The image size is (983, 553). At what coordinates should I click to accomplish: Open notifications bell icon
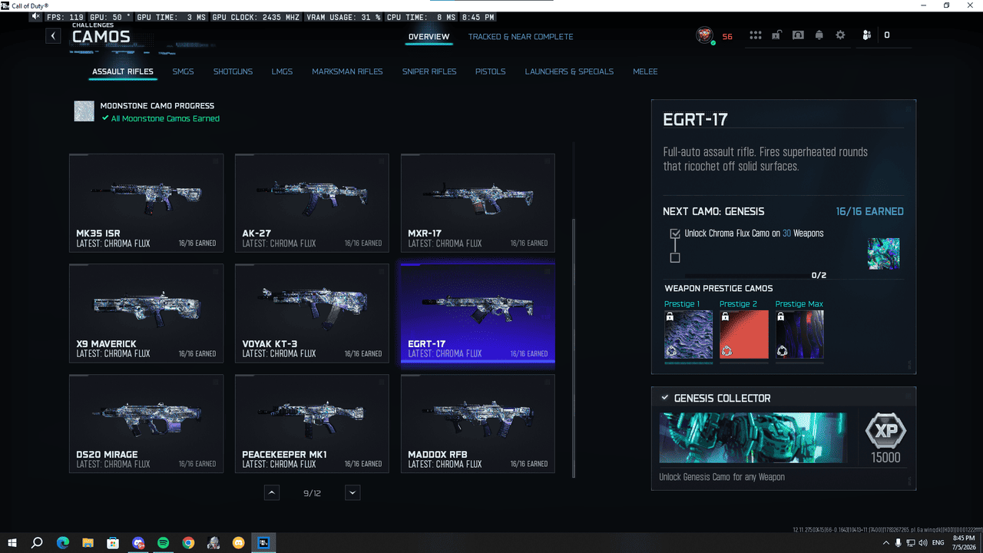(x=819, y=35)
